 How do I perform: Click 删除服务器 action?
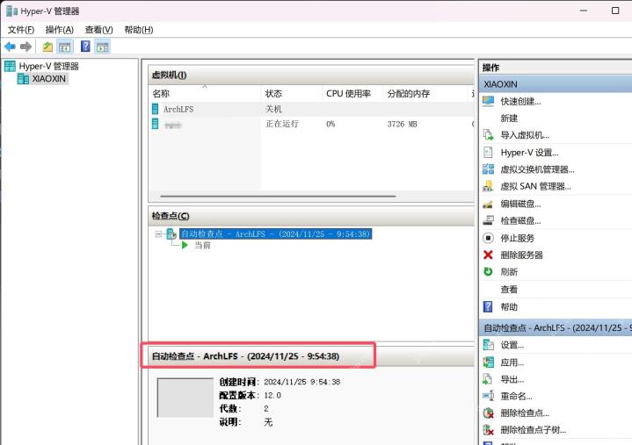click(521, 255)
